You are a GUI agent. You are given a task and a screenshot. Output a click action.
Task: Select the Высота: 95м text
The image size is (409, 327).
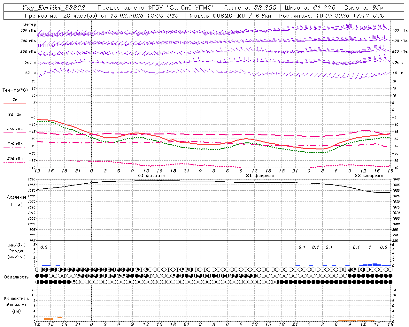pyautogui.click(x=364, y=8)
